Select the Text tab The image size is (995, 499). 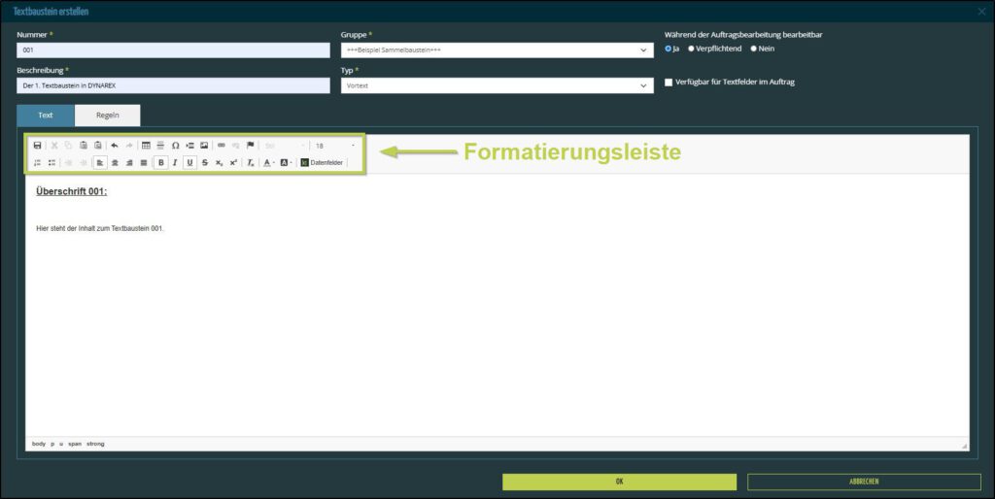click(x=46, y=116)
